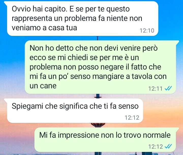Click the words 'non lo trovo normale'
The height and width of the screenshot is (155, 183).
coord(136,135)
